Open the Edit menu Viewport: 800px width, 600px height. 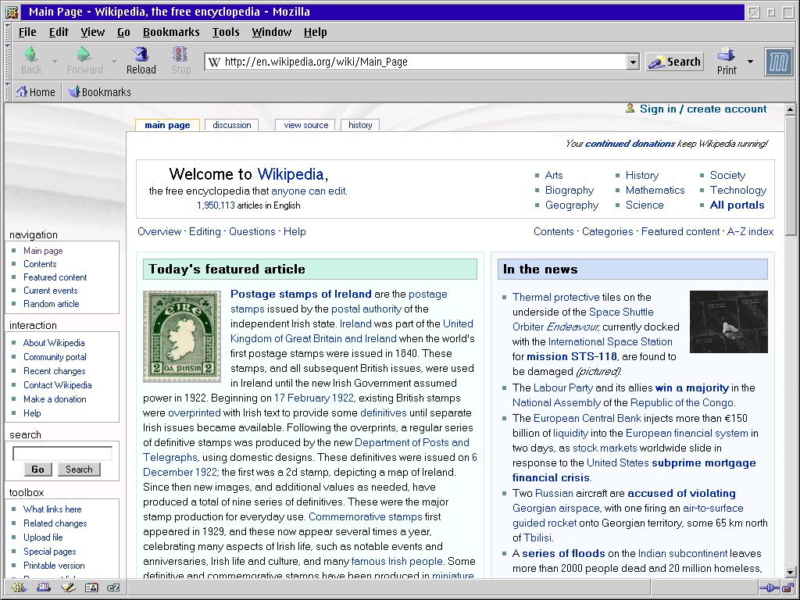(x=59, y=32)
